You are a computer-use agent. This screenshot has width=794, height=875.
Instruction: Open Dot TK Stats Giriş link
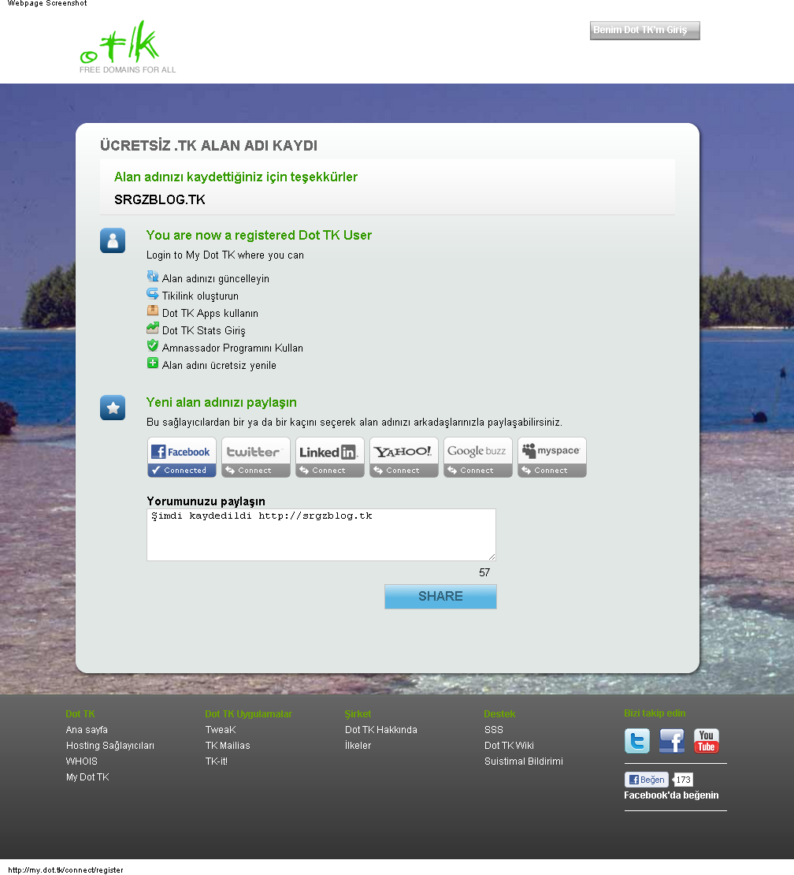coord(203,330)
